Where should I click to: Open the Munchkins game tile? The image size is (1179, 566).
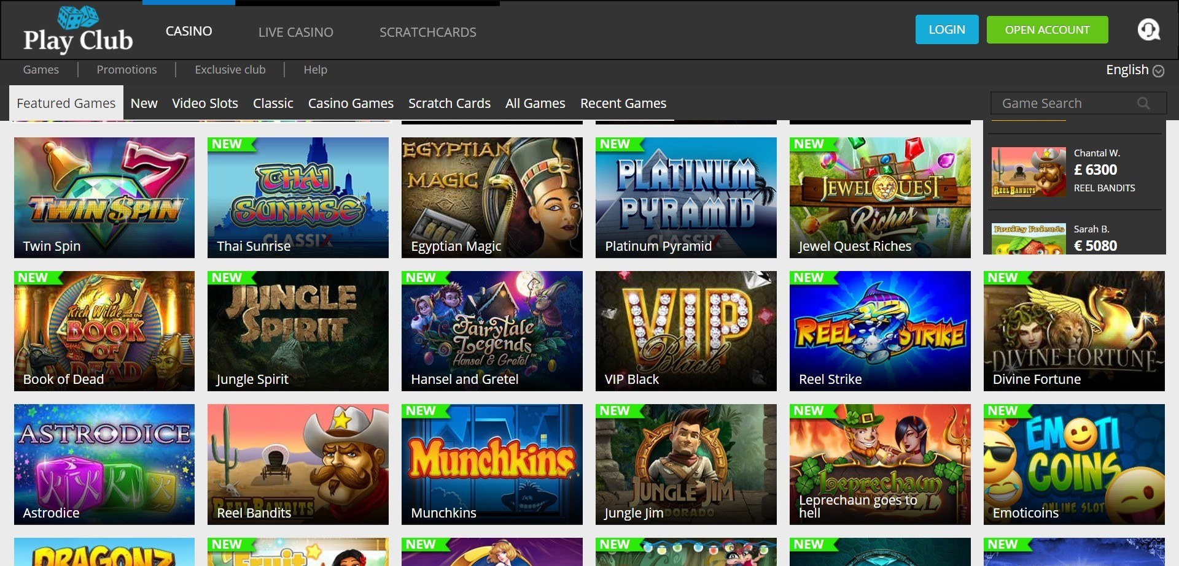tap(492, 464)
